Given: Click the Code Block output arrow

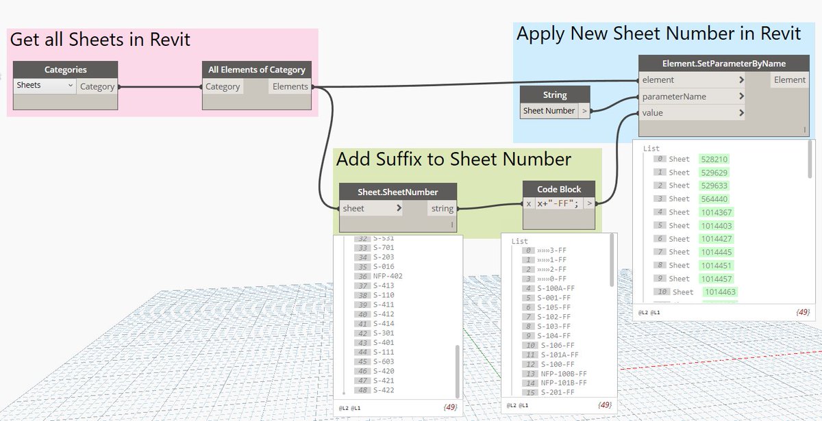Looking at the screenshot, I should click(x=589, y=204).
